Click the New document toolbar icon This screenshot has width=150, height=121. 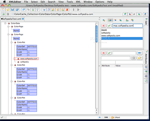pos(3,10)
